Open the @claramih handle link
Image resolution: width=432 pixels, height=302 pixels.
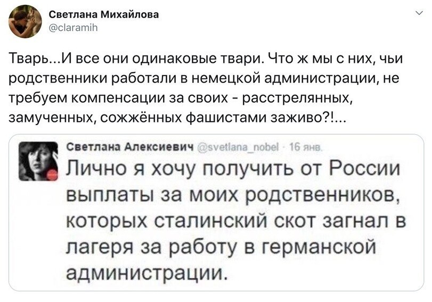click(x=73, y=28)
